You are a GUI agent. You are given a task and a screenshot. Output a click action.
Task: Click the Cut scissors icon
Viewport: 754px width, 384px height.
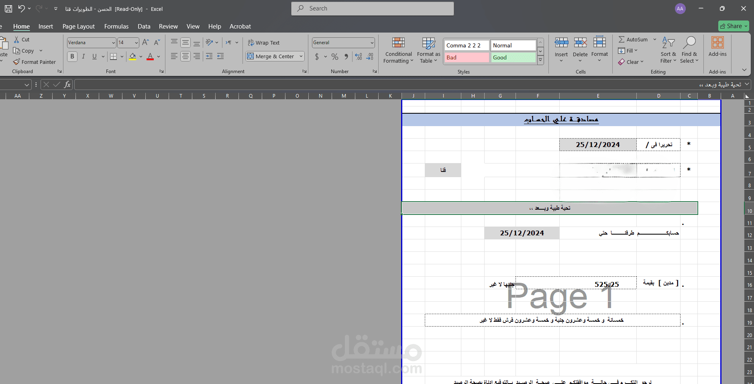16,39
